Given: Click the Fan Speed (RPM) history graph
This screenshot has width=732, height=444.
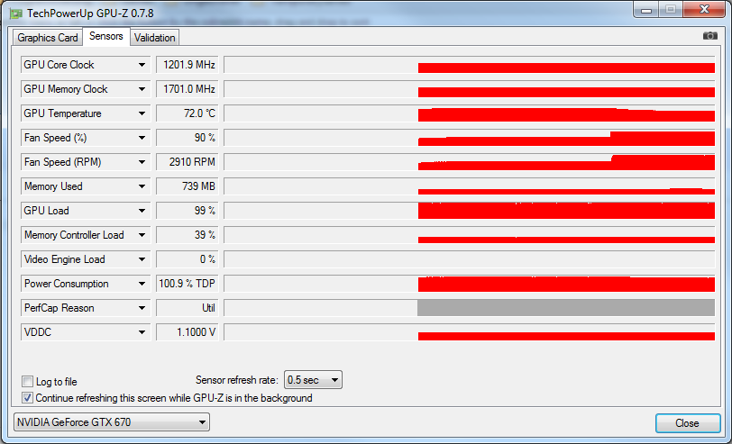Looking at the screenshot, I should click(x=470, y=162).
